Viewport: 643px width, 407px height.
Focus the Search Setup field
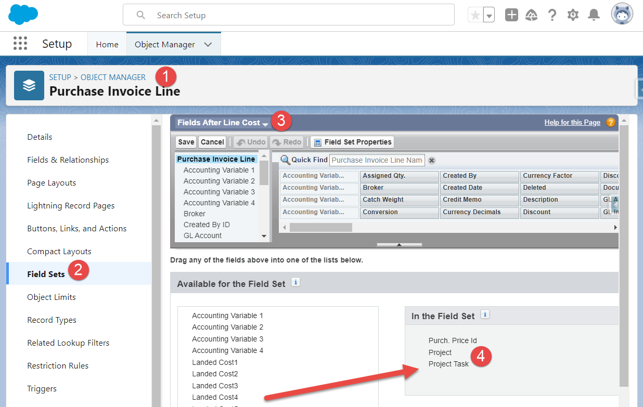(289, 15)
